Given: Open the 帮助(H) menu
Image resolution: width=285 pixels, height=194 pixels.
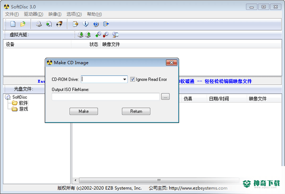Looking at the screenshot, I should coord(95,14).
